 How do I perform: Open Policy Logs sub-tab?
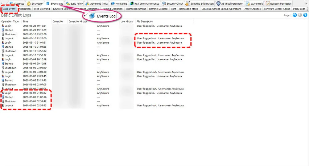click(299, 9)
